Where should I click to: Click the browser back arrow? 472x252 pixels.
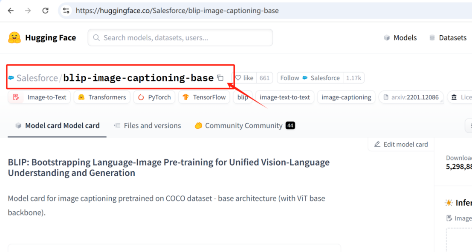click(x=11, y=11)
